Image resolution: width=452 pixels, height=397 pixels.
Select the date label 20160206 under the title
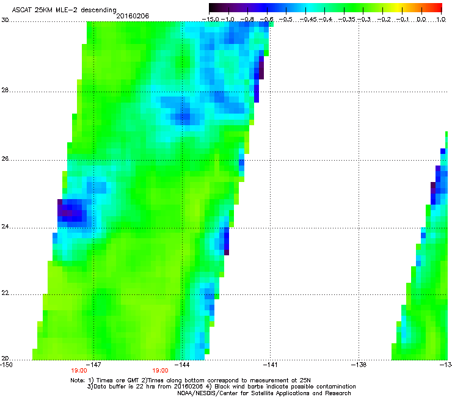tap(133, 16)
